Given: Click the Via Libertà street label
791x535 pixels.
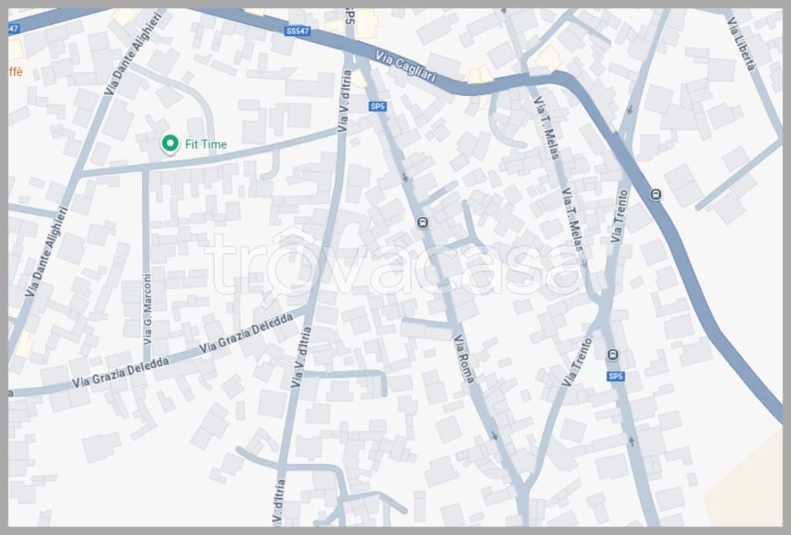Looking at the screenshot, I should tap(742, 44).
